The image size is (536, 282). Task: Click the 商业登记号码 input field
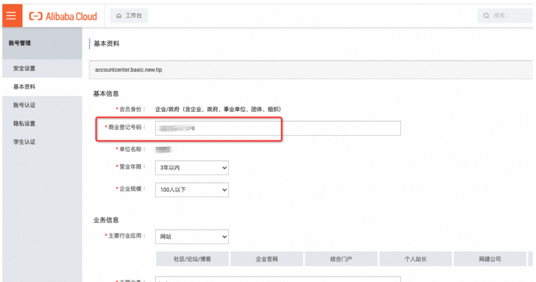pyautogui.click(x=278, y=128)
